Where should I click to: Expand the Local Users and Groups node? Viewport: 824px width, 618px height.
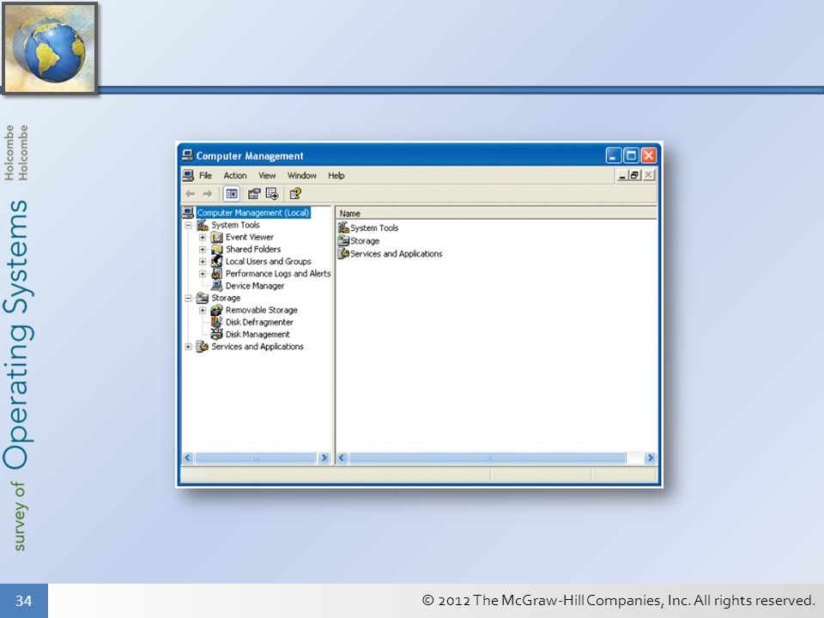203,262
